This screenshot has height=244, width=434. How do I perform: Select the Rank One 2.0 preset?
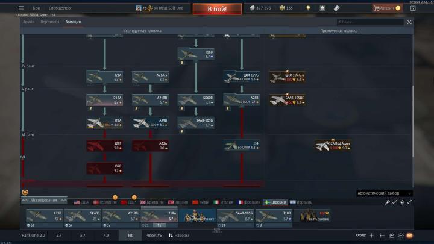pyautogui.click(x=33, y=236)
